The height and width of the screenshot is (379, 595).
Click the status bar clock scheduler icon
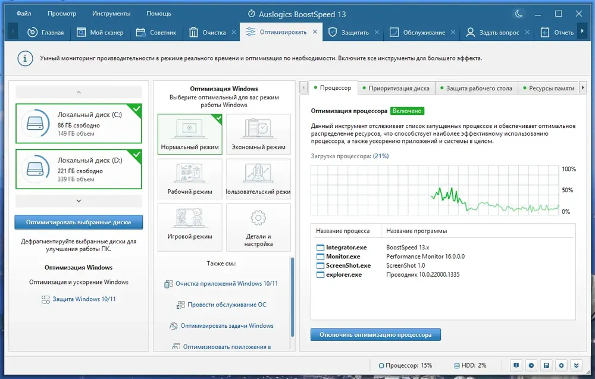pyautogui.click(x=531, y=365)
